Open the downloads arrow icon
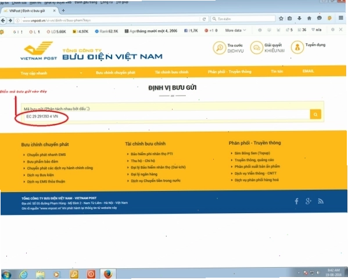 299,18
